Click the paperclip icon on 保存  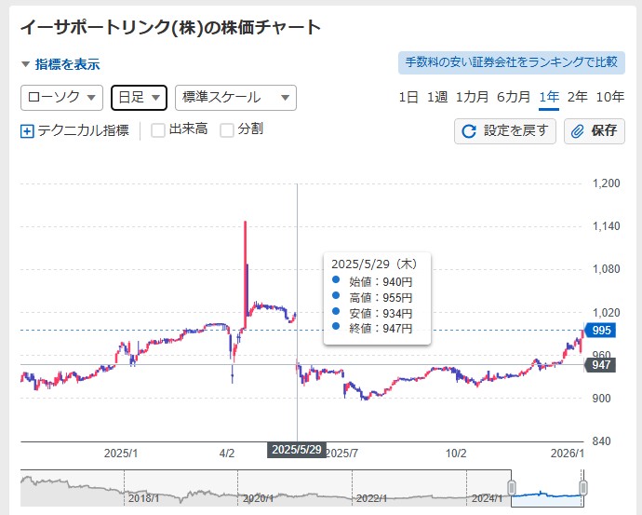(x=578, y=131)
